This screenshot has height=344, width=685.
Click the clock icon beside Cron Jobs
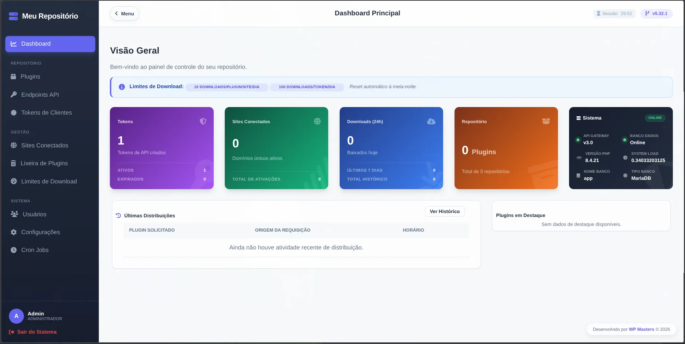(x=14, y=250)
